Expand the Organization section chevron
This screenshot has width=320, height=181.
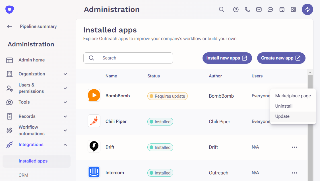coord(65,74)
